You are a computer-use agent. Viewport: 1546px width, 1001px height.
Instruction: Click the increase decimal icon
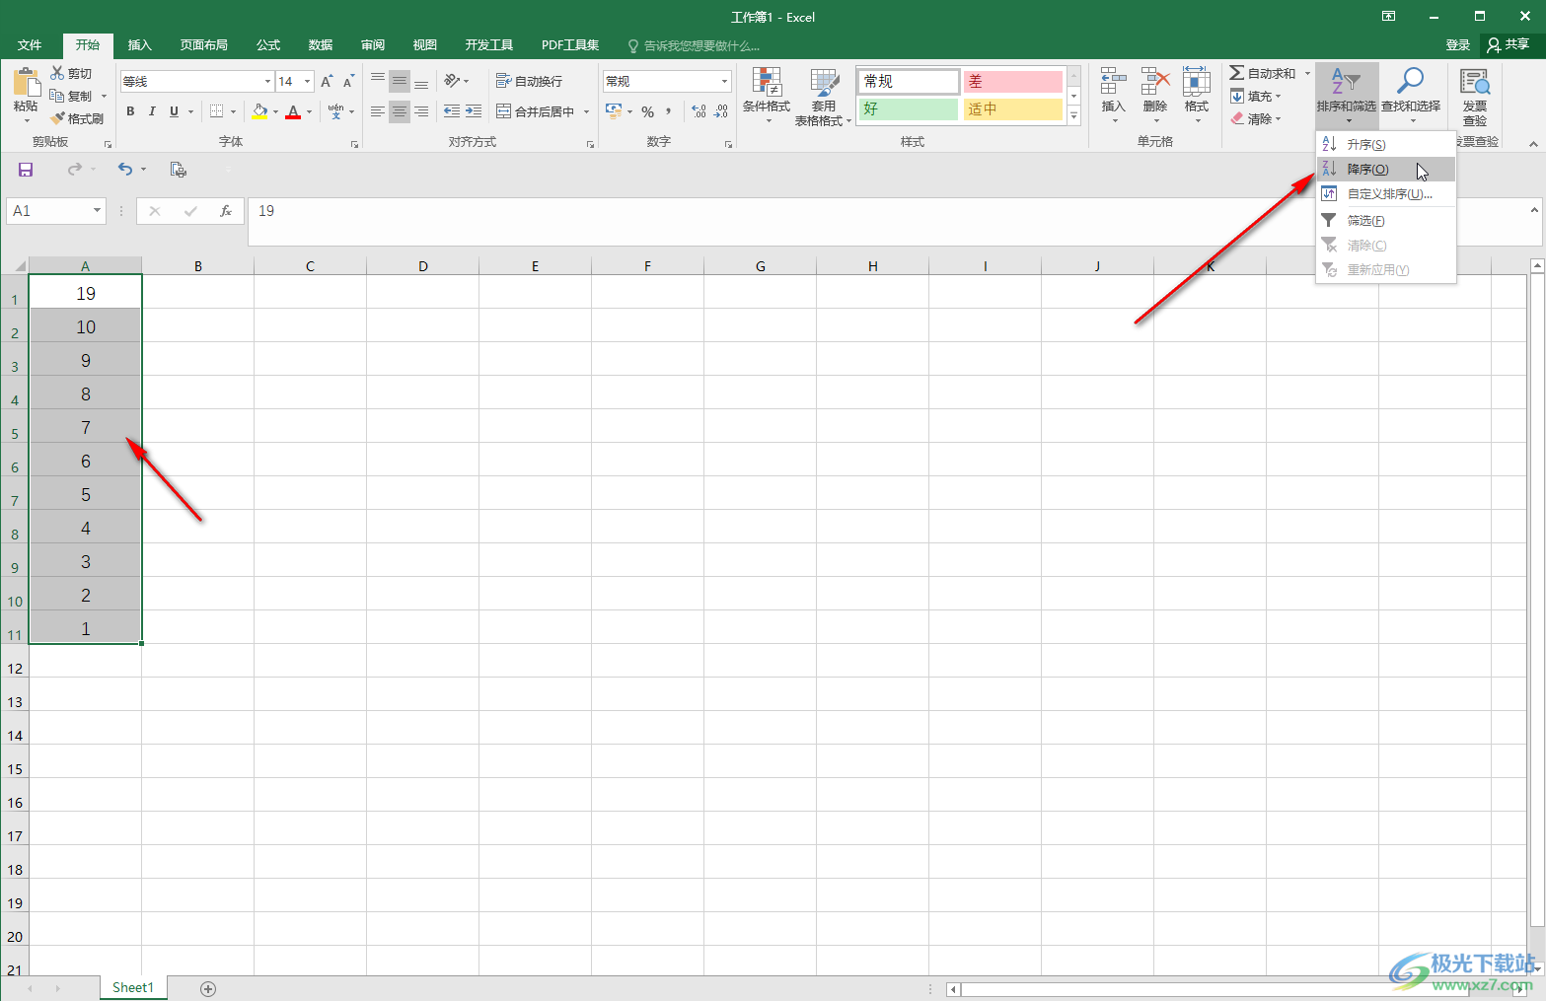coord(699,111)
